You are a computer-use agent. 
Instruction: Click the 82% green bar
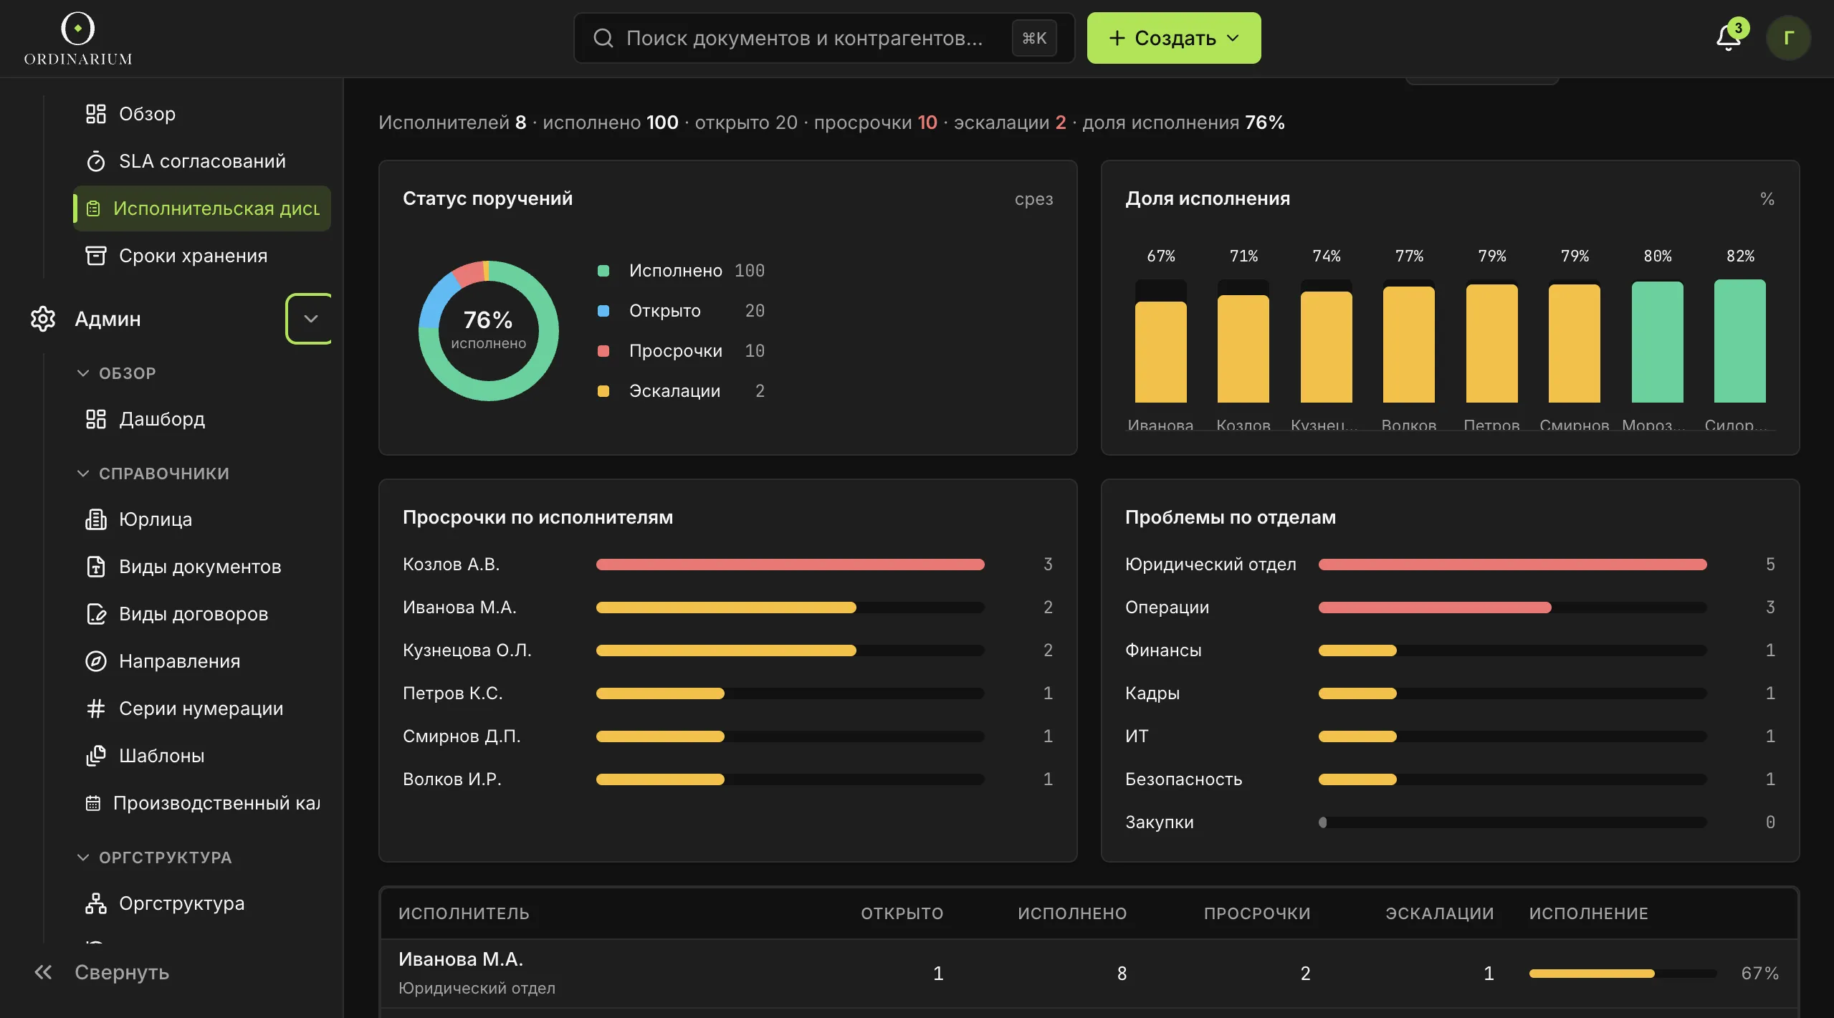point(1739,341)
